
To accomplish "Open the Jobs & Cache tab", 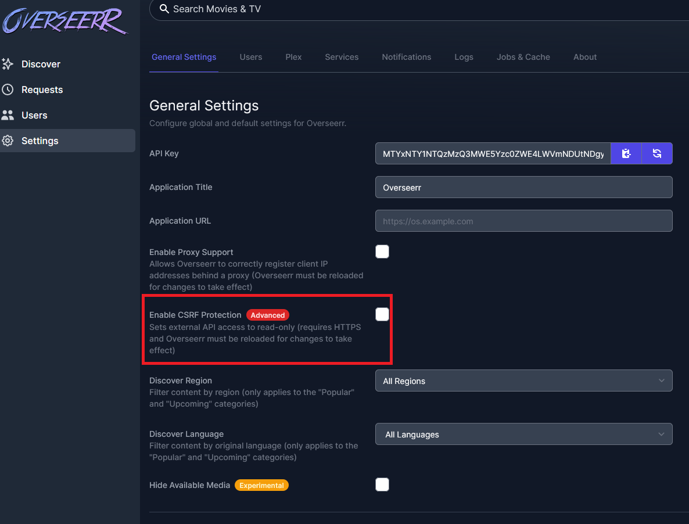I will (x=523, y=57).
